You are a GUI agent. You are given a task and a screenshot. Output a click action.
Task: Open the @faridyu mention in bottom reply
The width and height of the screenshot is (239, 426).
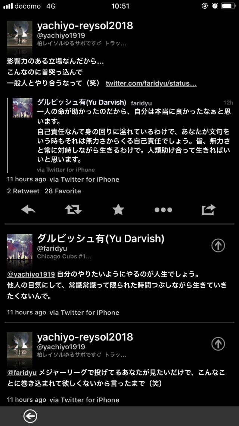pos(22,372)
